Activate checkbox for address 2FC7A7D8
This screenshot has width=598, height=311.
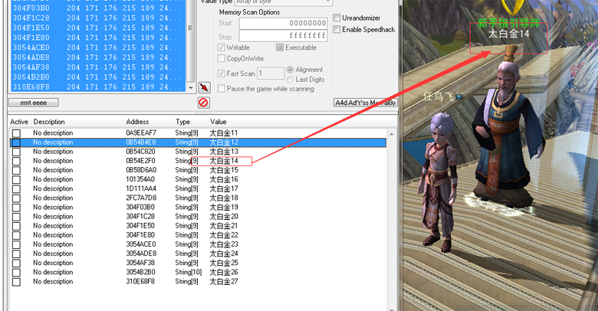coord(16,198)
